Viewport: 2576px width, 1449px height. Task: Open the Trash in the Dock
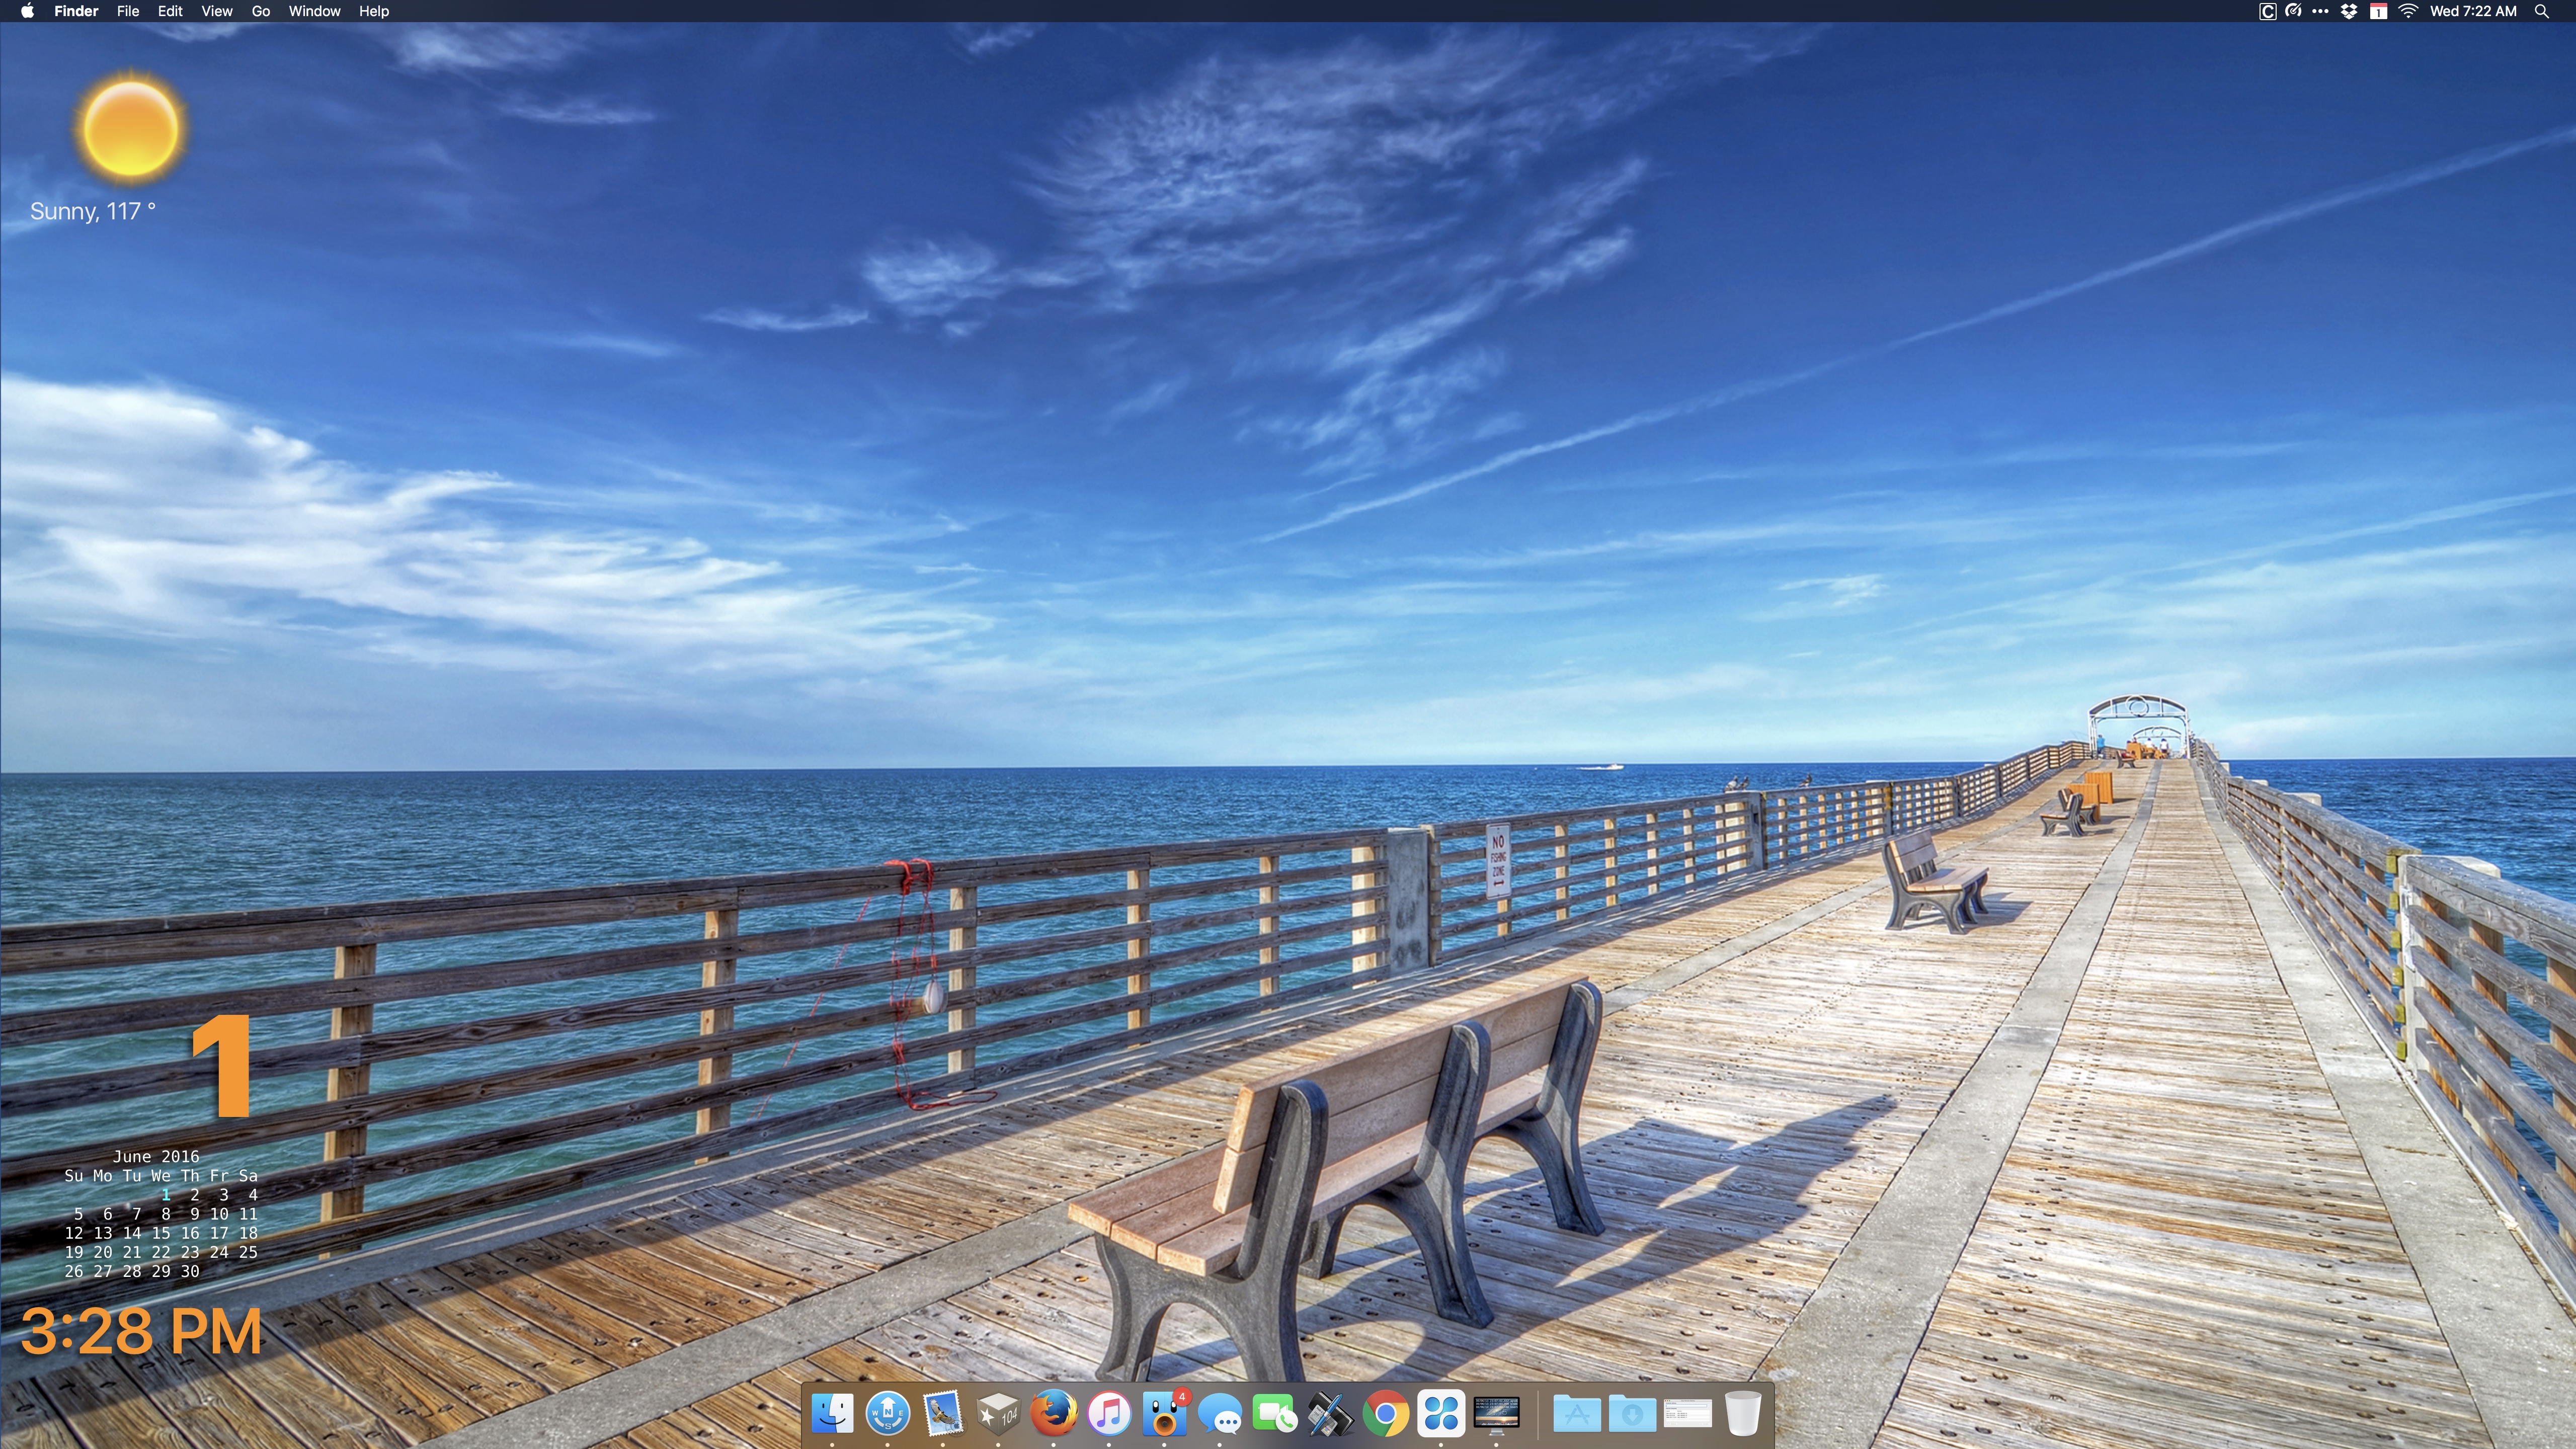tap(1742, 1414)
